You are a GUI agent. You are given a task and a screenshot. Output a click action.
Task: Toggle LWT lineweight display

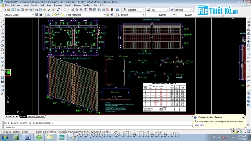point(99,132)
